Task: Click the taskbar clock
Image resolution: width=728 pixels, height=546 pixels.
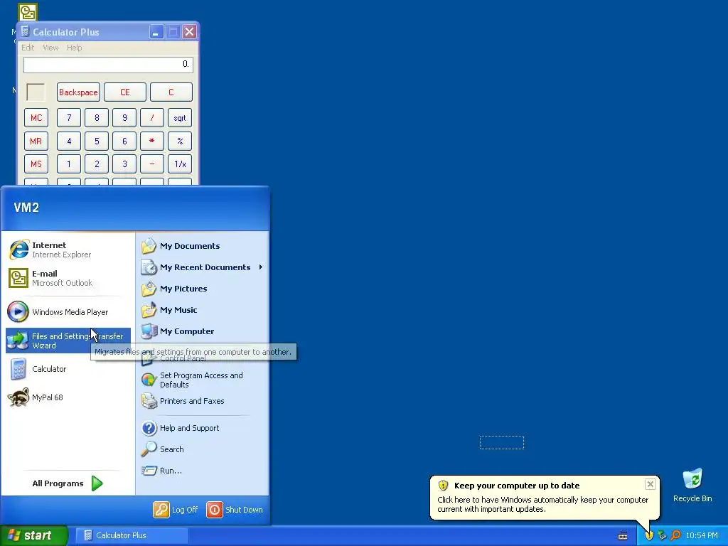Action: click(702, 536)
